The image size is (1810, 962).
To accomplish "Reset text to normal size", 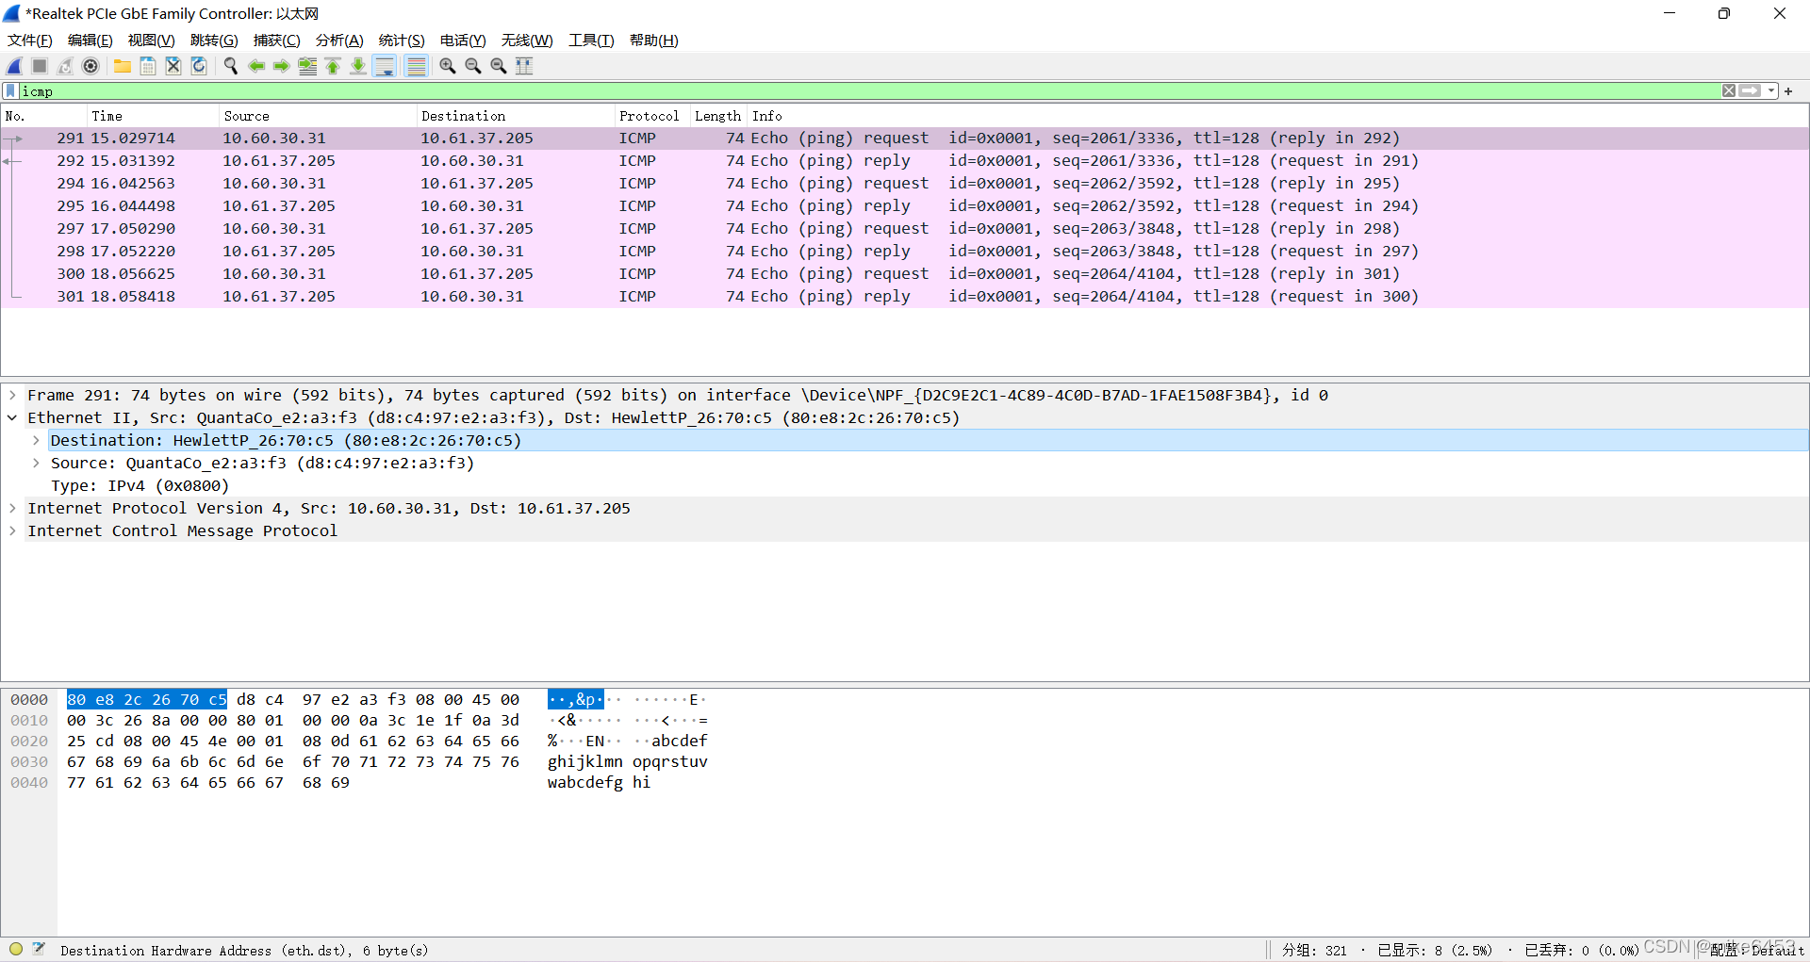I will click(x=499, y=66).
